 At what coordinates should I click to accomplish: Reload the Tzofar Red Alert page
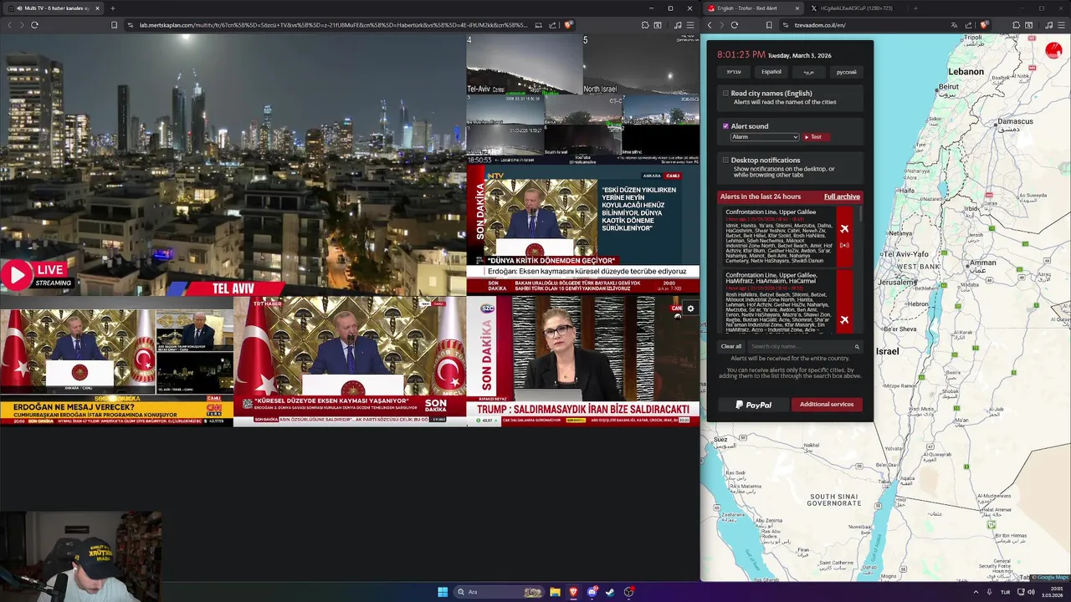click(735, 25)
